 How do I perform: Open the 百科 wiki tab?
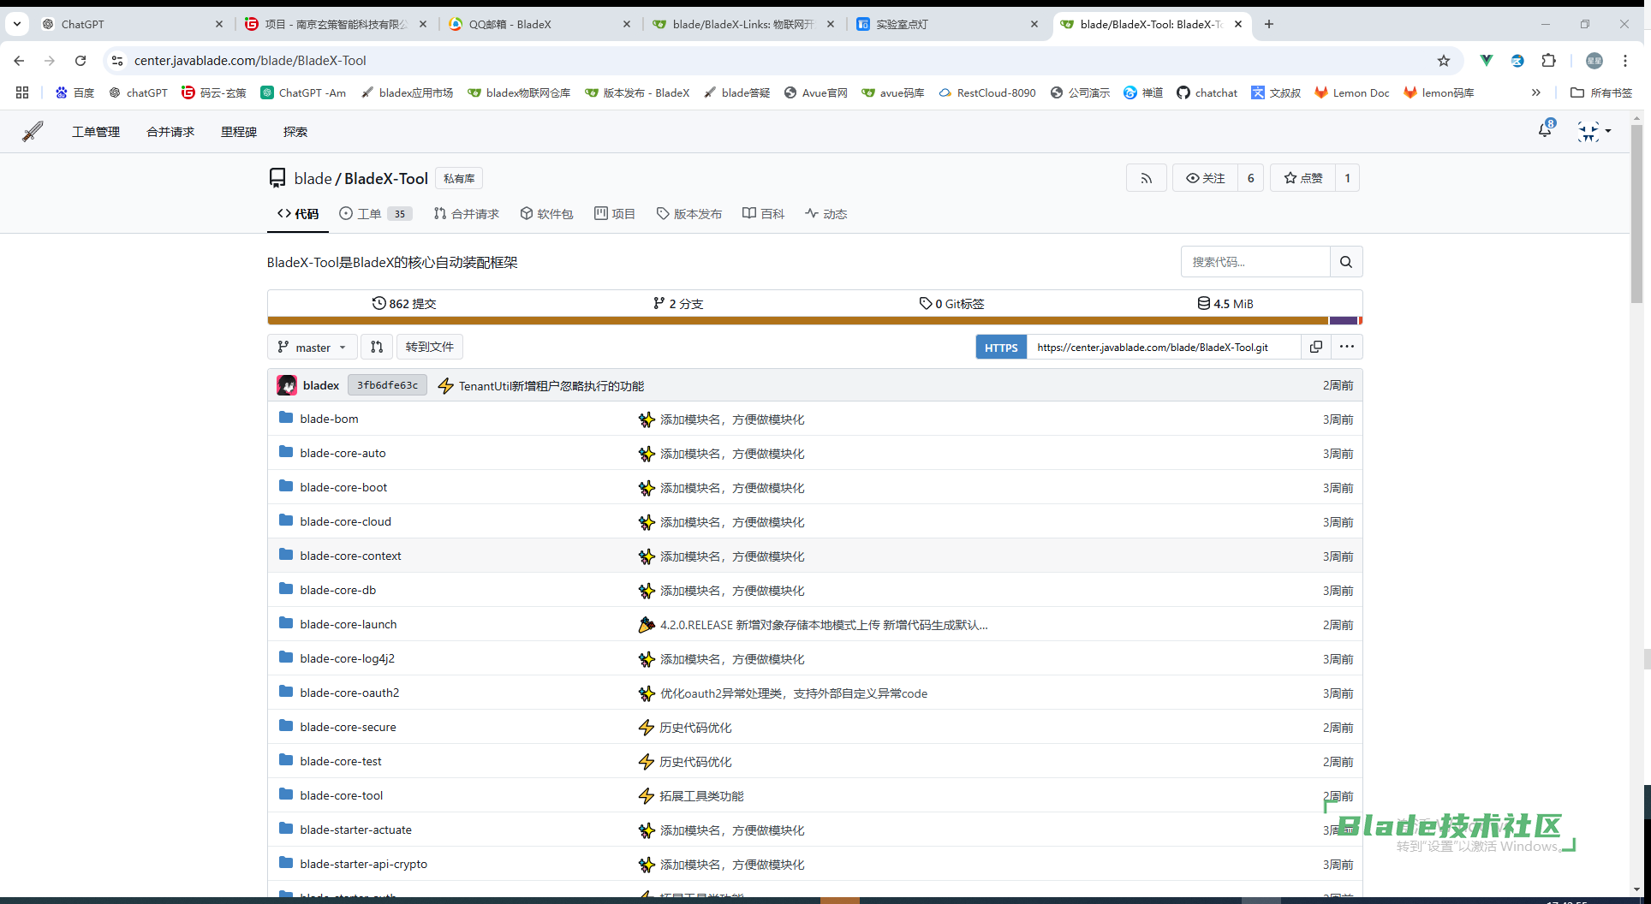[763, 214]
